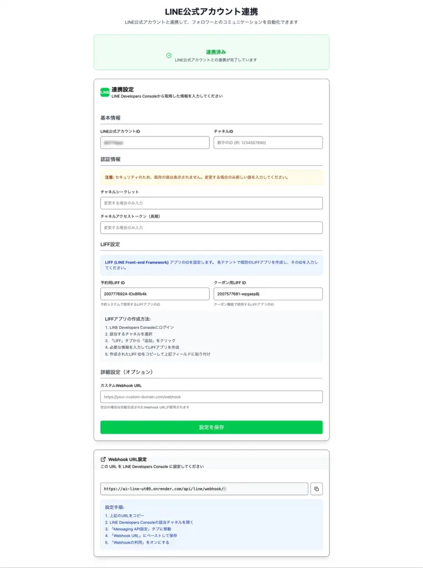Select the チャネルシークレット input field
Image resolution: width=423 pixels, height=568 pixels.
[211, 203]
